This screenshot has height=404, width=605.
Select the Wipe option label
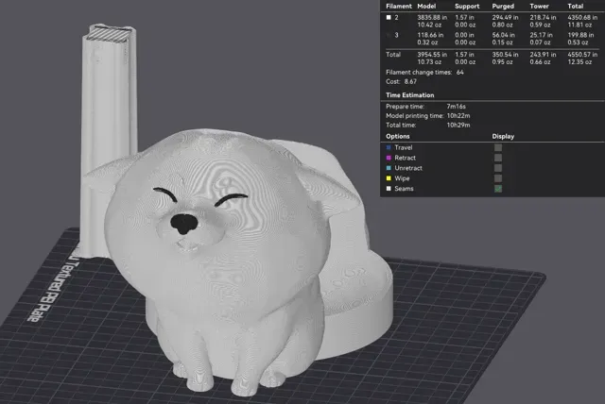tap(402, 178)
